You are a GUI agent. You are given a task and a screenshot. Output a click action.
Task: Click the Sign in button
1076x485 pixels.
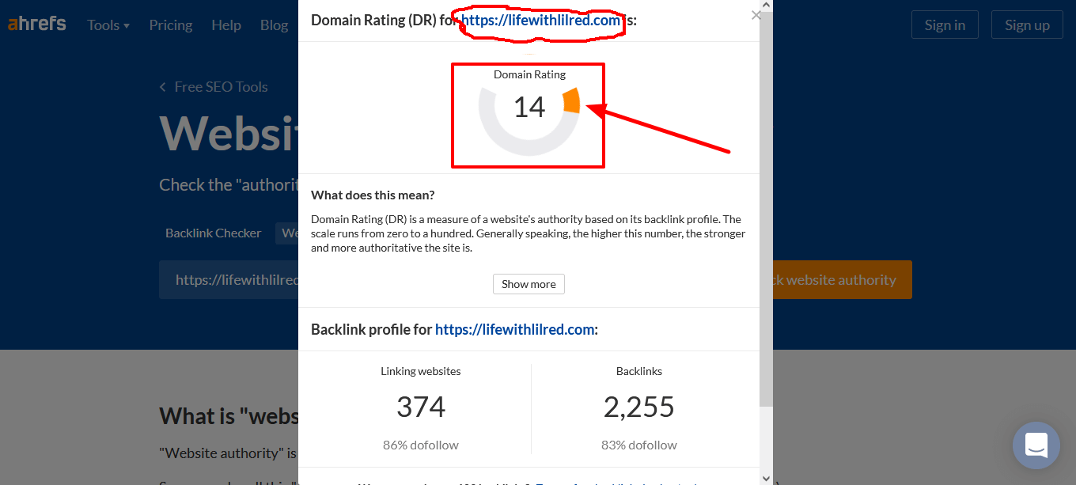tap(945, 25)
